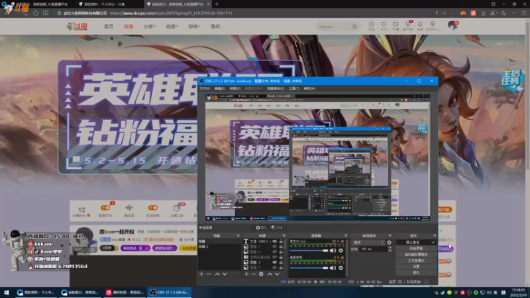Click Start Recording in OBS controls
530x298 pixels.
(416, 248)
